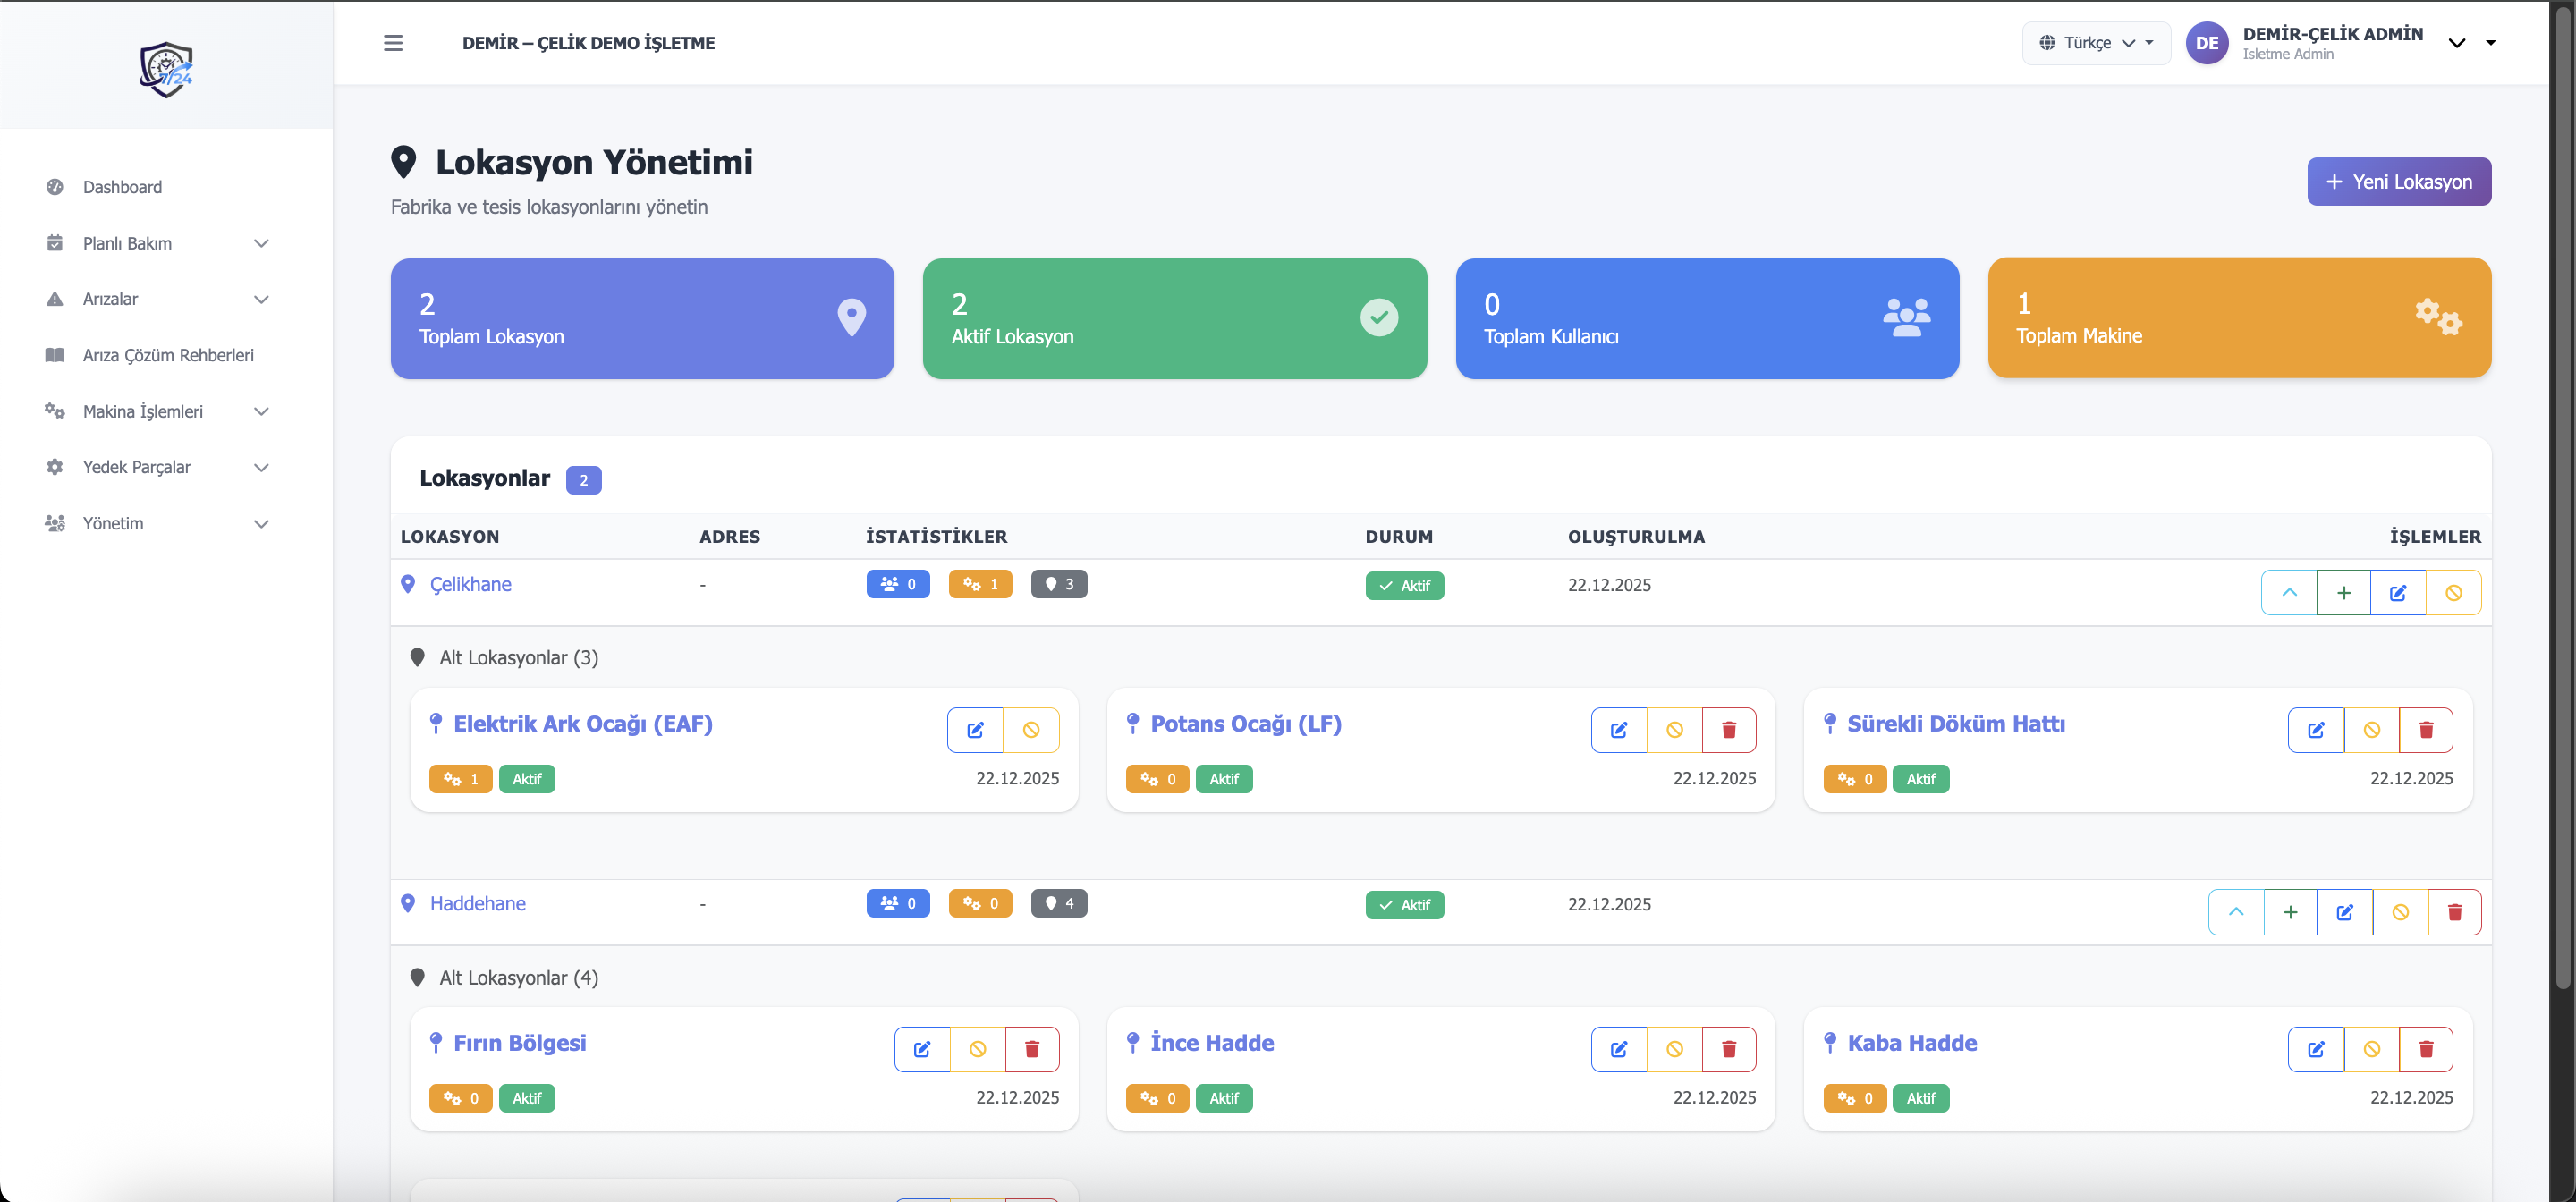The width and height of the screenshot is (2576, 1202).
Task: Toggle Sürekli Döküm Hattı status with ban icon
Action: click(x=2371, y=730)
